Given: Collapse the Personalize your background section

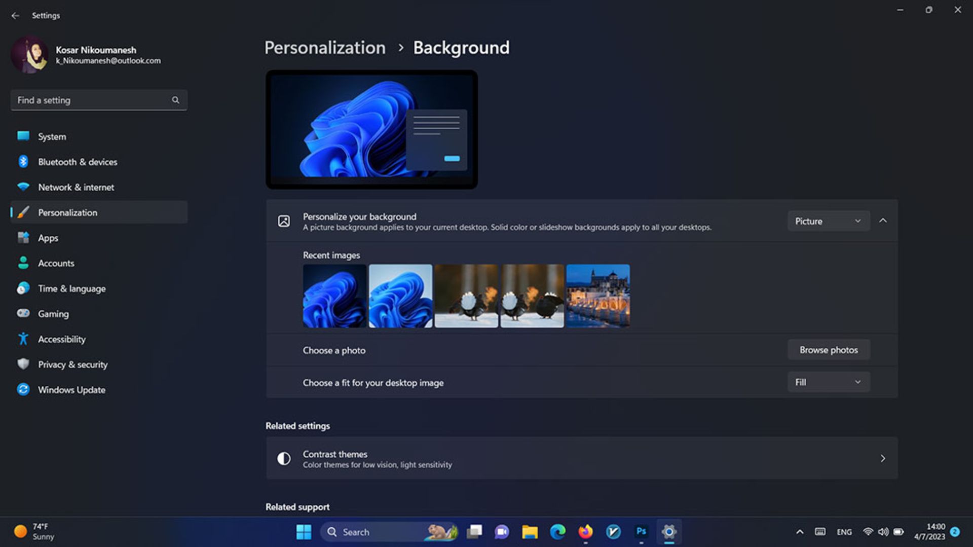Looking at the screenshot, I should 883,221.
